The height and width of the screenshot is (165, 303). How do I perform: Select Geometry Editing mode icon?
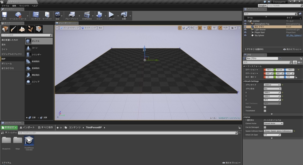tap(39, 29)
